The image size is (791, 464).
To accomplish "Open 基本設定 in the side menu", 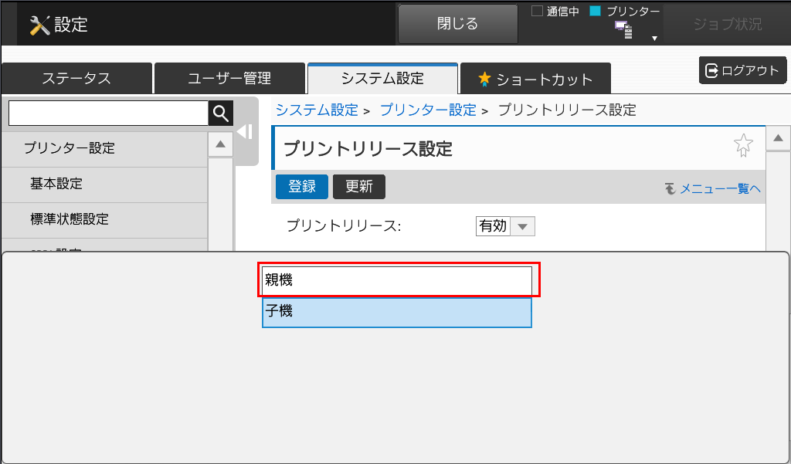I will (104, 185).
